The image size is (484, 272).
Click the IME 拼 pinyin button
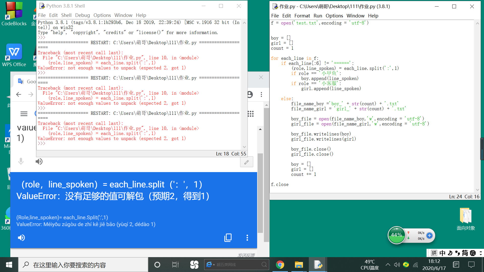434,253
